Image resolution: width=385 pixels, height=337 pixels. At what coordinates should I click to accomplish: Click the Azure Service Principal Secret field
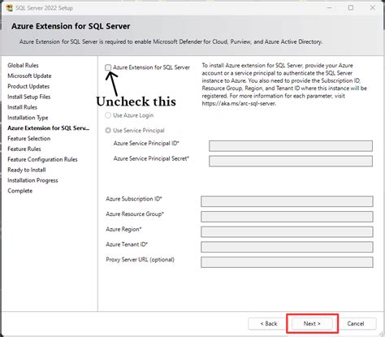291,161
